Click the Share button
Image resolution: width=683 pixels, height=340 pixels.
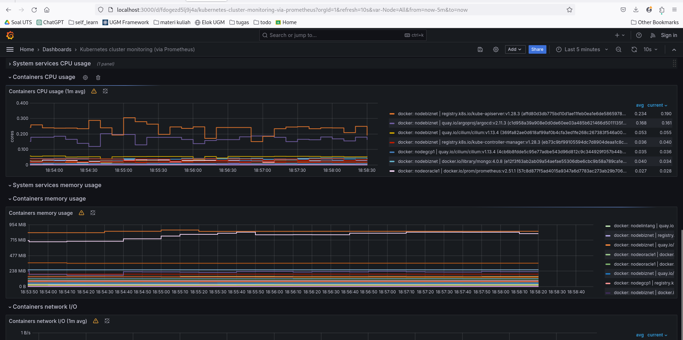(537, 49)
